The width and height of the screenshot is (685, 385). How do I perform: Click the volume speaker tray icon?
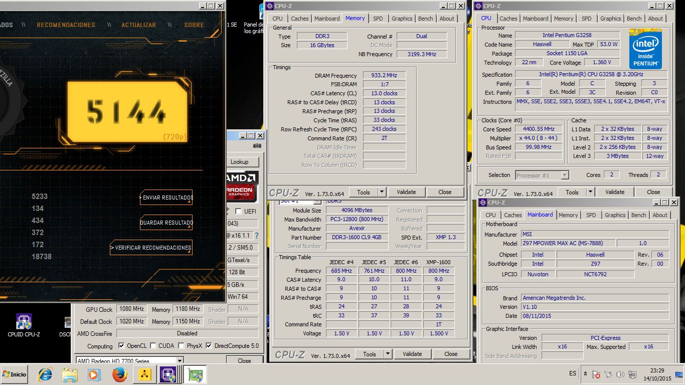pos(620,374)
